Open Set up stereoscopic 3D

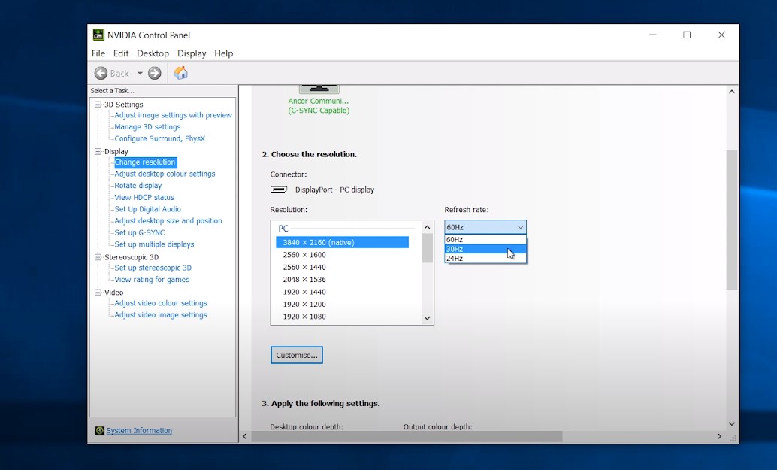coord(153,268)
